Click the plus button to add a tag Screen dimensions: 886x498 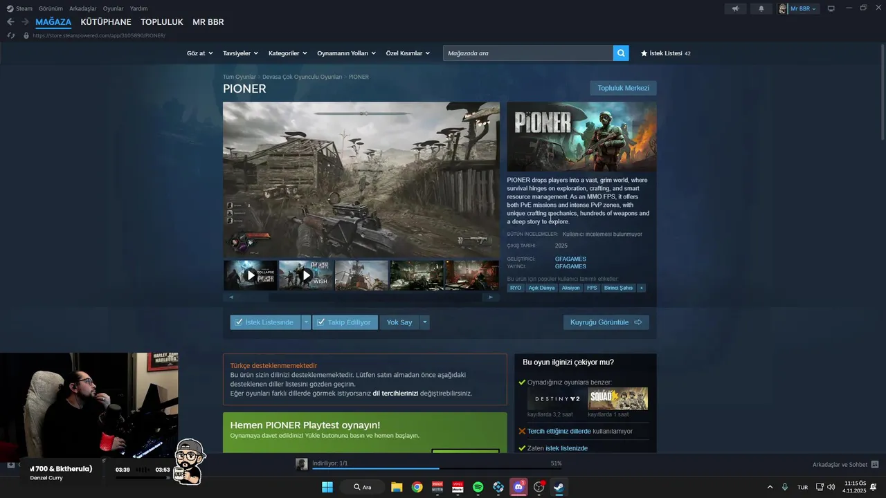(641, 288)
